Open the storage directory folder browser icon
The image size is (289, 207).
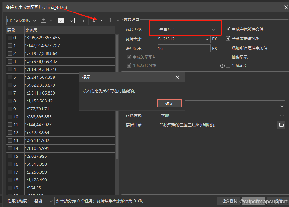point(281,125)
